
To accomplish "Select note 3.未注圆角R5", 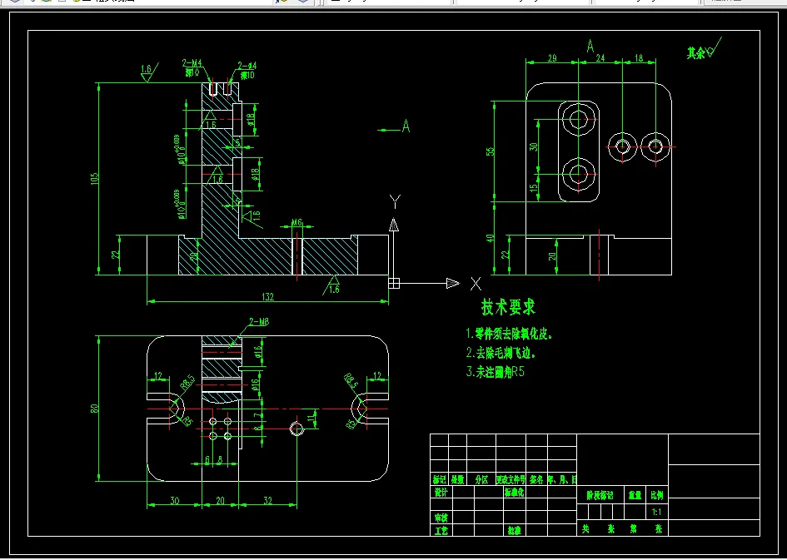I will point(496,373).
